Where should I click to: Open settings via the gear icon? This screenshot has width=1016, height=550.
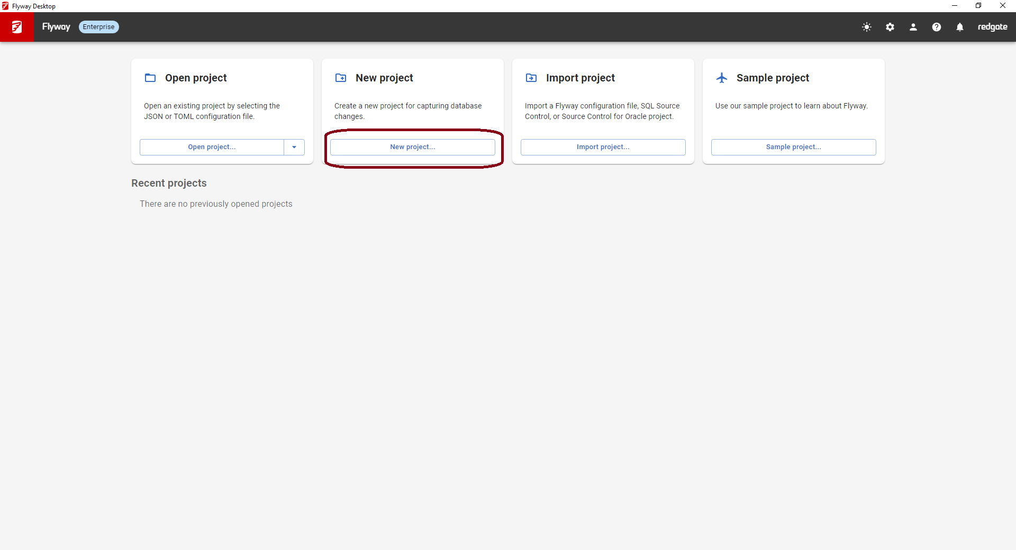[x=890, y=27]
